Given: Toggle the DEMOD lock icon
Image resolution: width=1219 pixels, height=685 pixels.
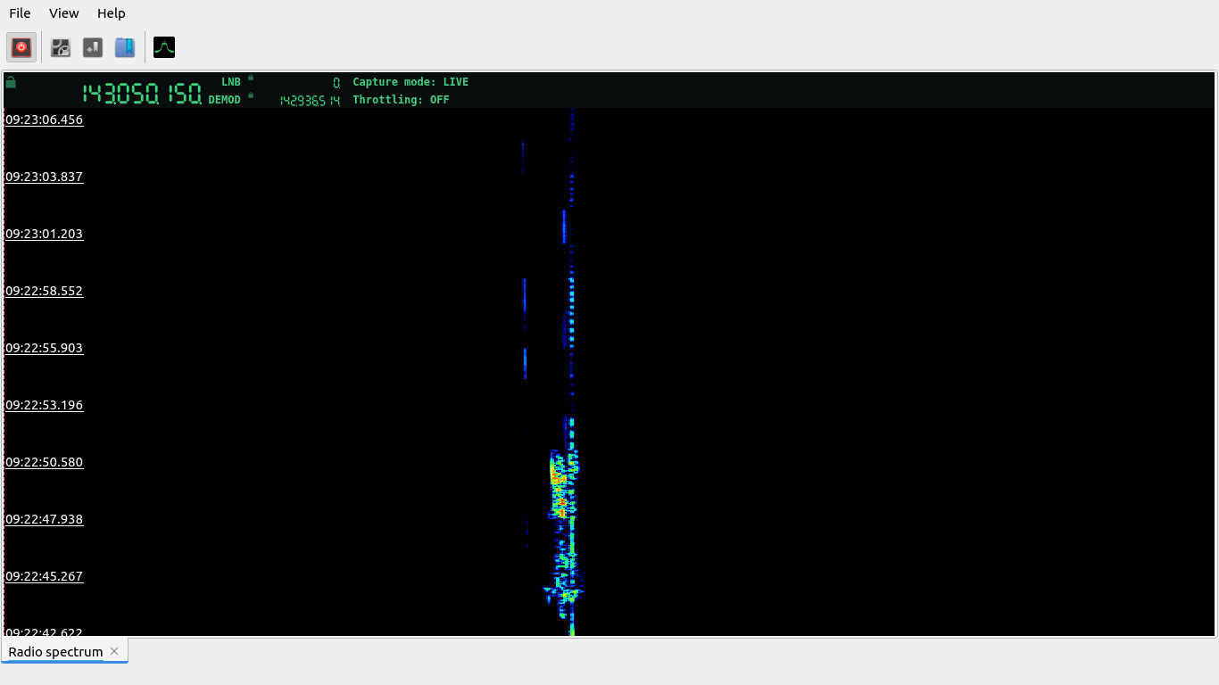Looking at the screenshot, I should [251, 95].
